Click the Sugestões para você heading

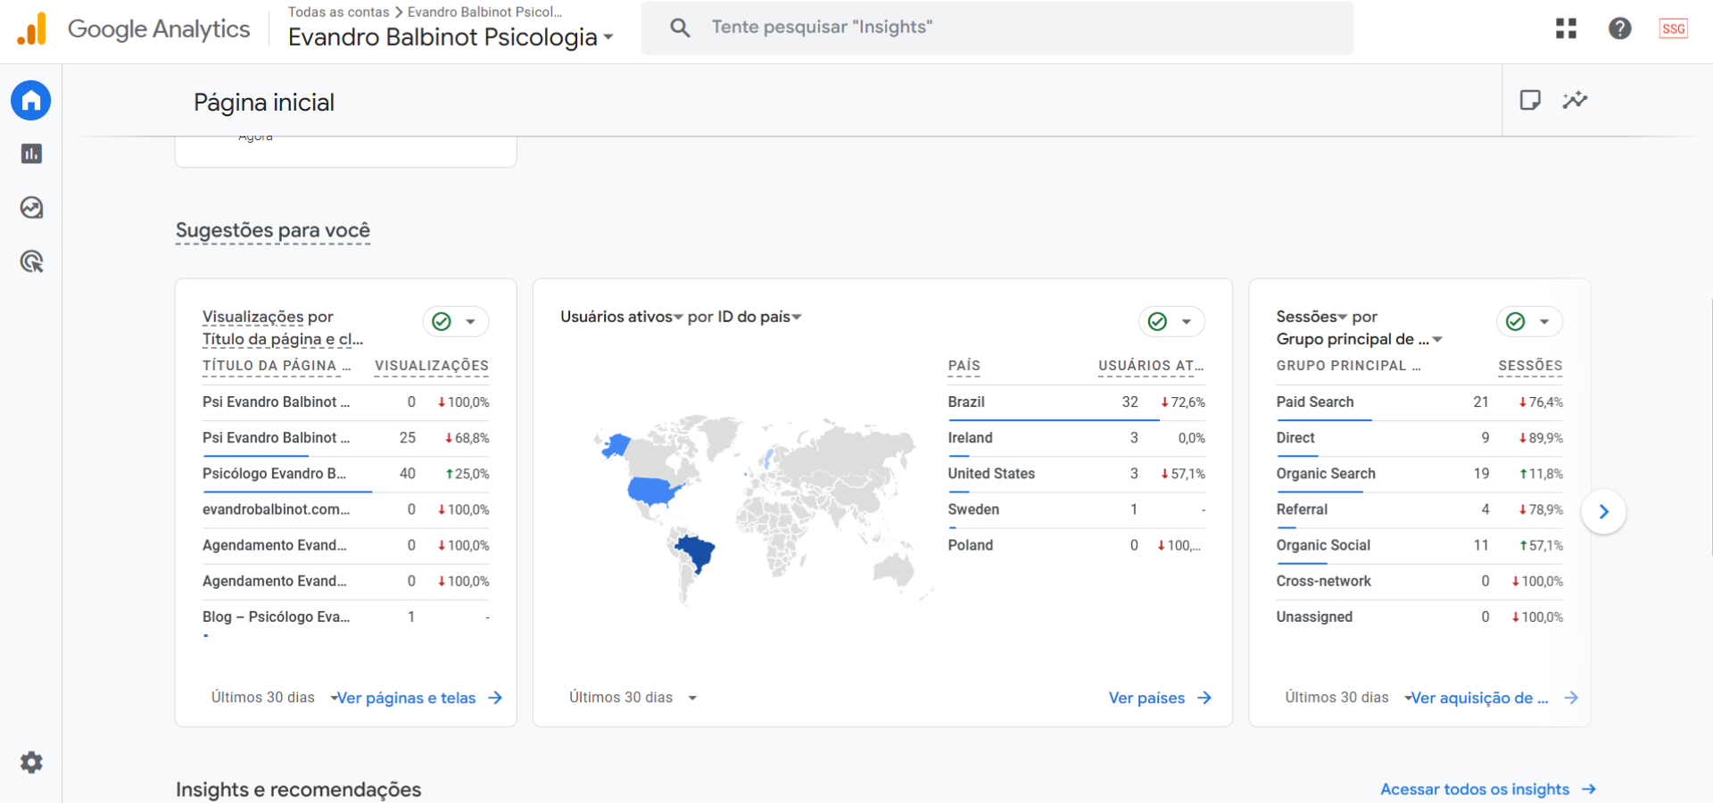point(273,230)
